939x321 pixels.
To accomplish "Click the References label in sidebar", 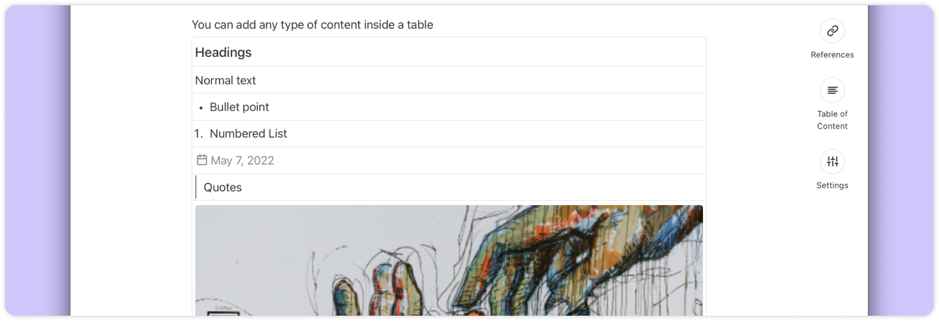I will pos(832,55).
